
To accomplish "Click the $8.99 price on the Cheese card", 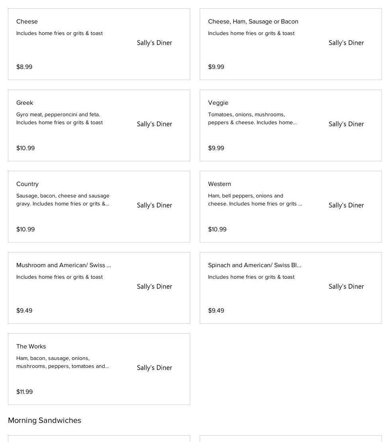I will (x=24, y=67).
